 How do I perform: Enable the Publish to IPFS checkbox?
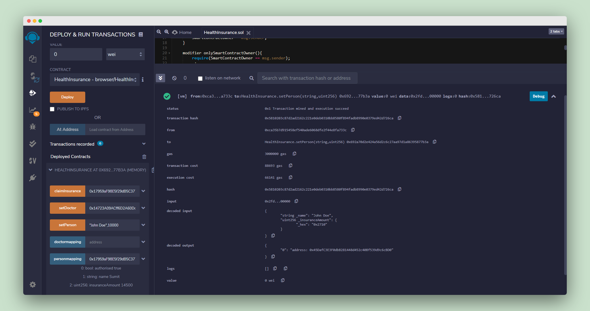pyautogui.click(x=52, y=109)
